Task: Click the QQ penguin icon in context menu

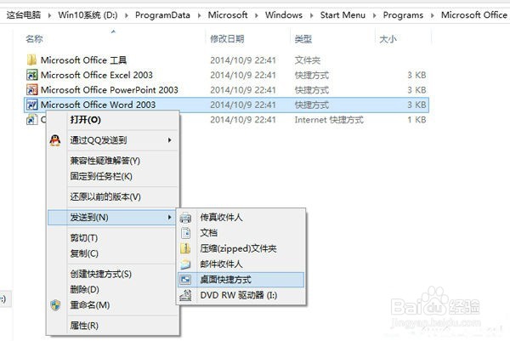Action: click(55, 140)
